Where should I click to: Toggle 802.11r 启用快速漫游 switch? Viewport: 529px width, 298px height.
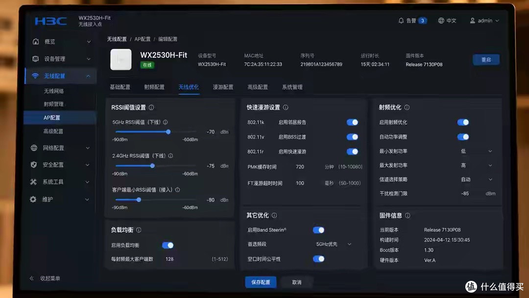352,151
